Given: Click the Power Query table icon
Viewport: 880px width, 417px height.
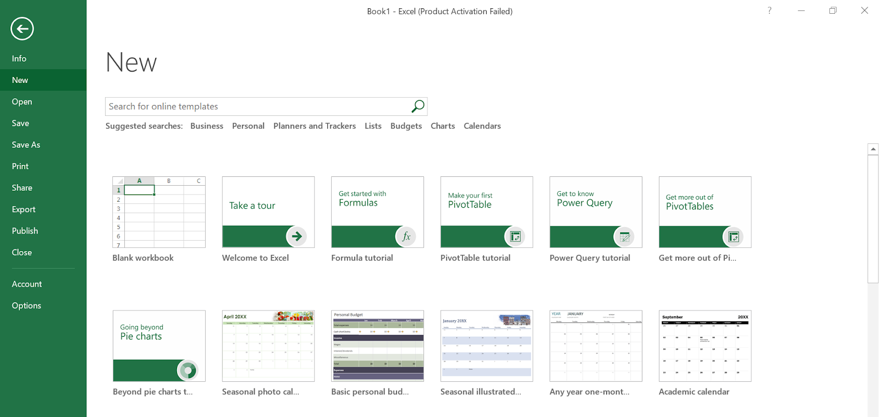Looking at the screenshot, I should tap(624, 236).
